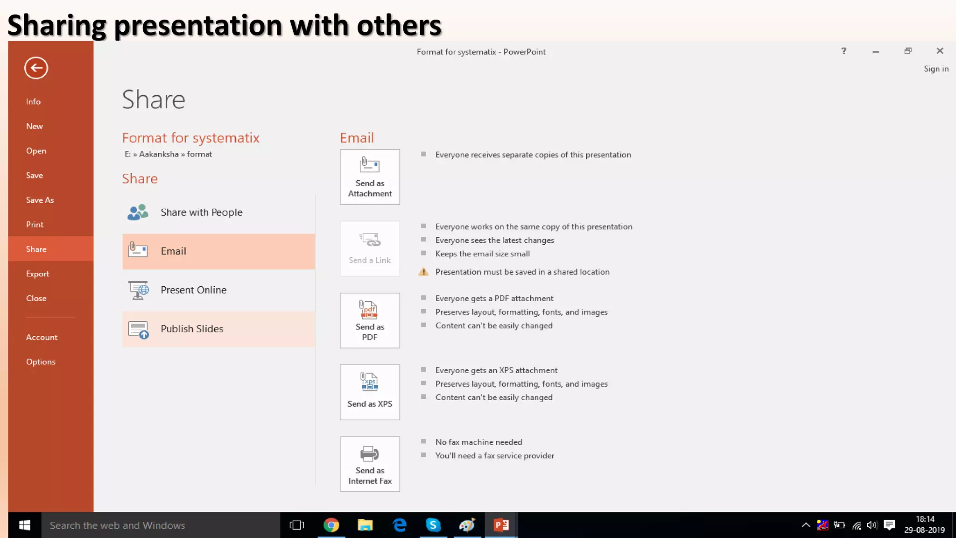Open the Wi-Fi network tray icon
This screenshot has height=538, width=956.
click(857, 525)
